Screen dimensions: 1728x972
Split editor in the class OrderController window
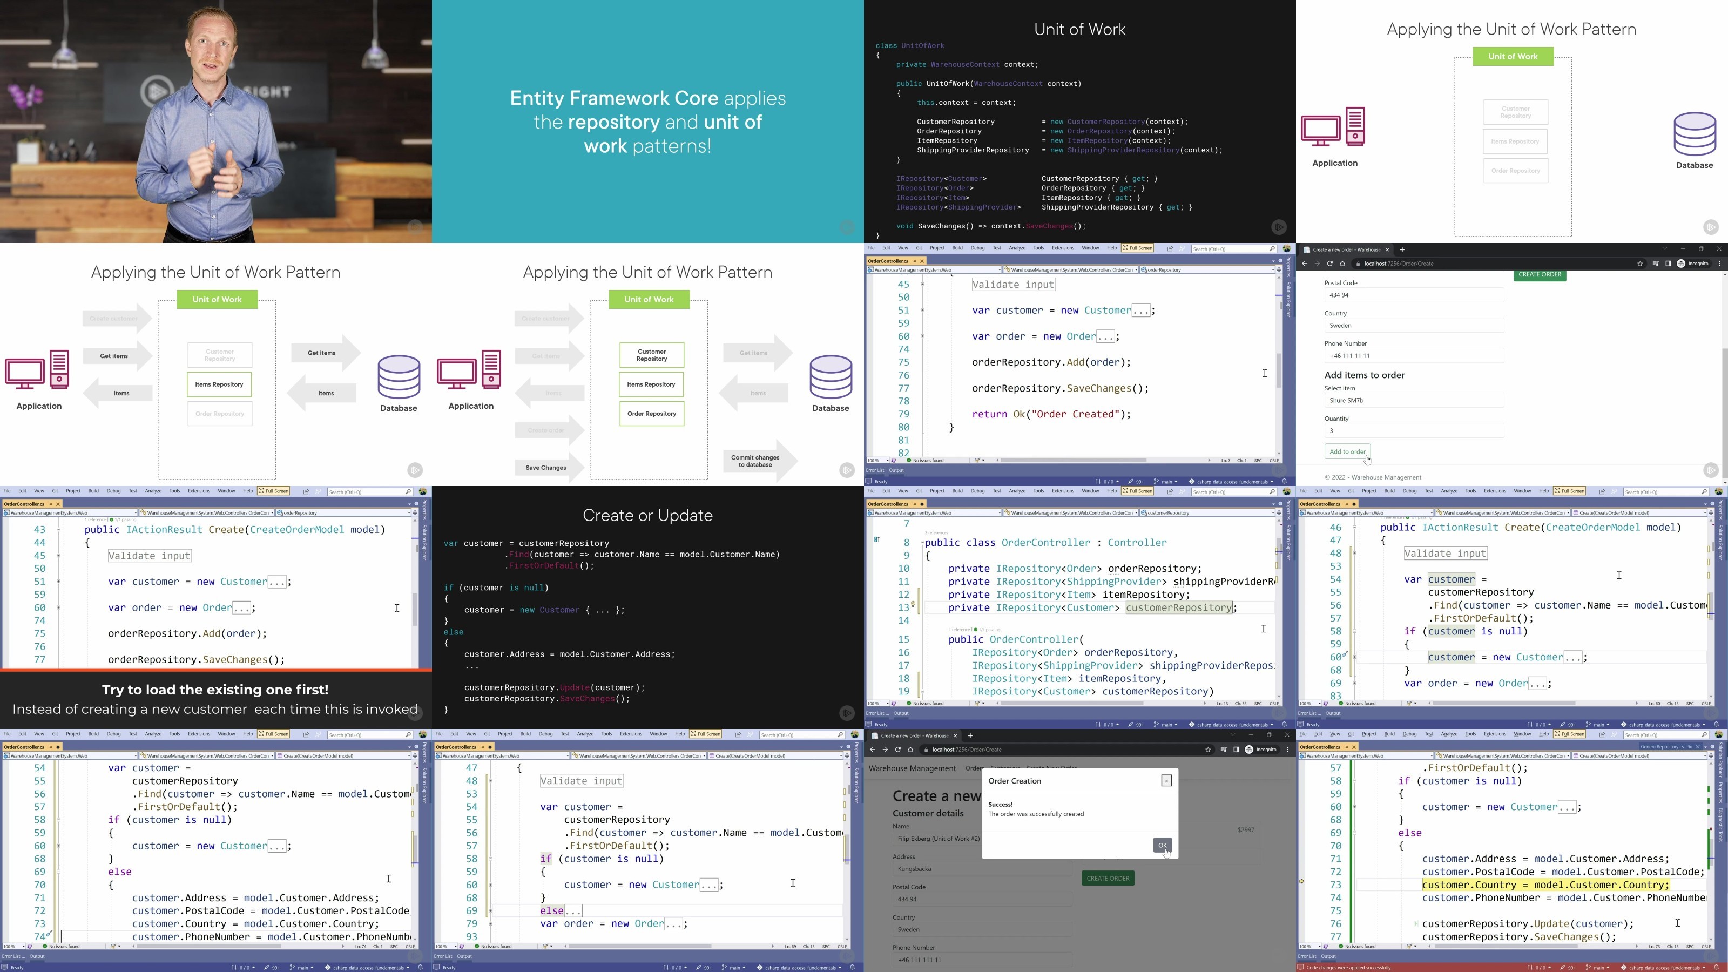click(1279, 512)
